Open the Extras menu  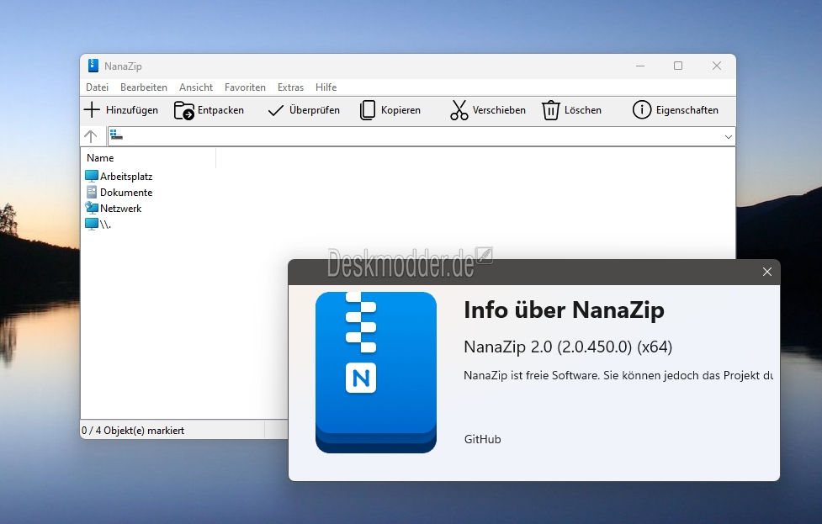[x=290, y=87]
